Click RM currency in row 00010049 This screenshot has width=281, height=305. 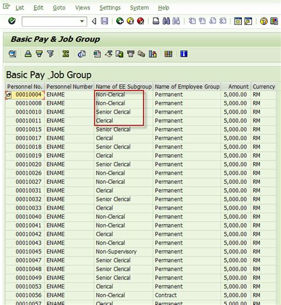point(256,278)
